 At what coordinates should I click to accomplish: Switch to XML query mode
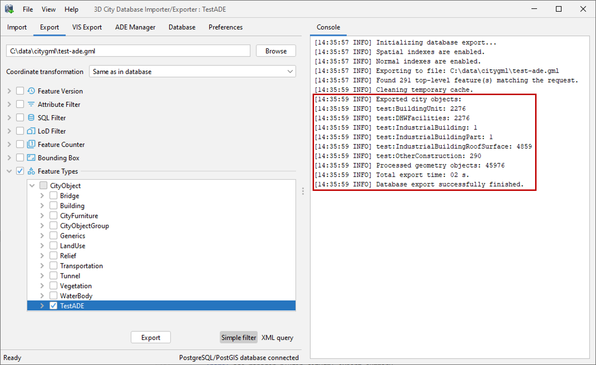[x=277, y=337]
